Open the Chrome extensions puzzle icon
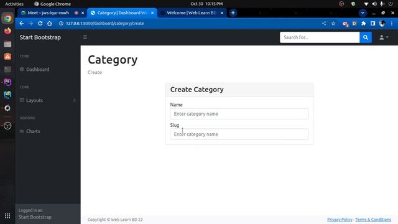The image size is (398, 224). coord(363,24)
